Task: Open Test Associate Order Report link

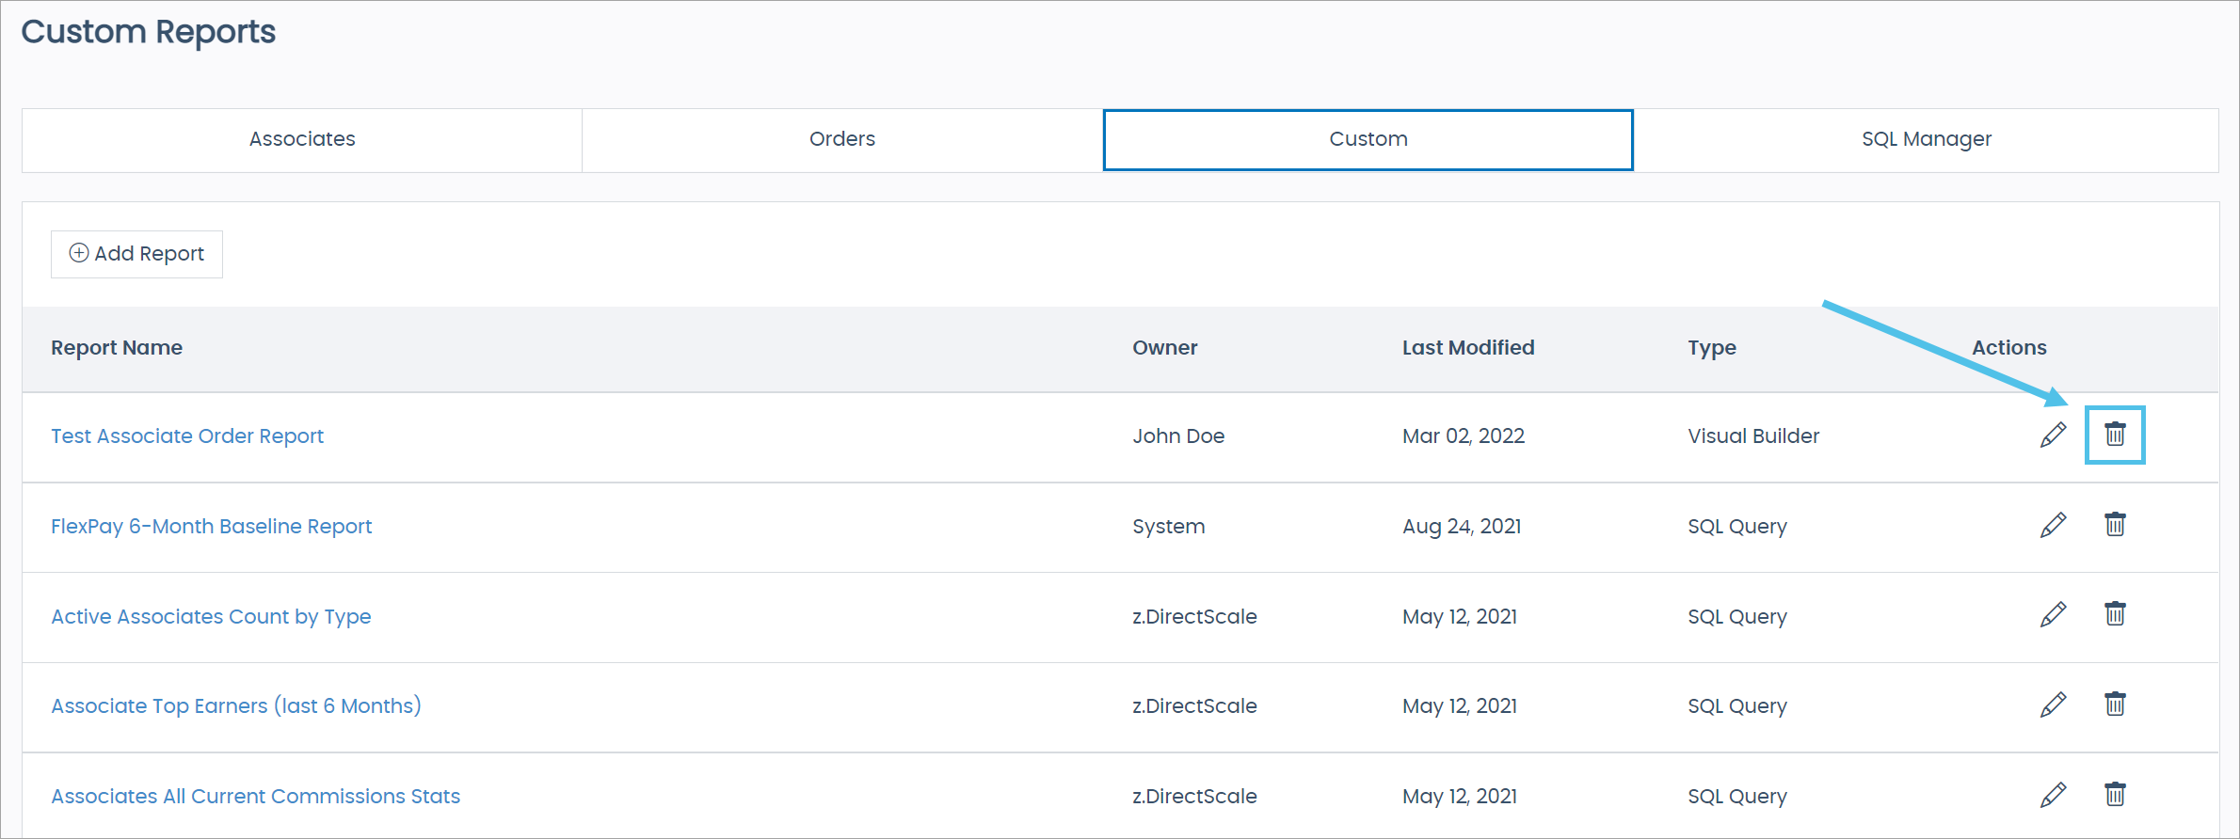Action: (x=187, y=436)
